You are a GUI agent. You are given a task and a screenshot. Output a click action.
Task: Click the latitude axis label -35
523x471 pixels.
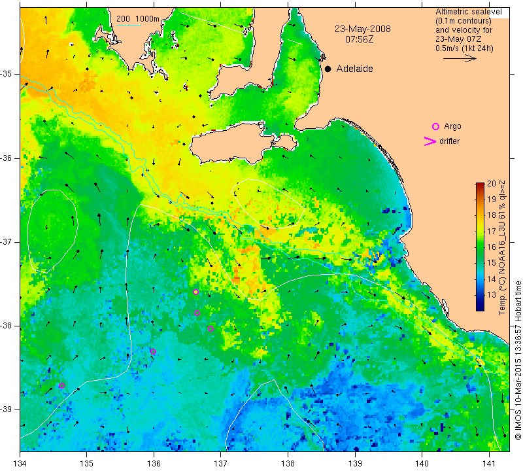(x=7, y=74)
